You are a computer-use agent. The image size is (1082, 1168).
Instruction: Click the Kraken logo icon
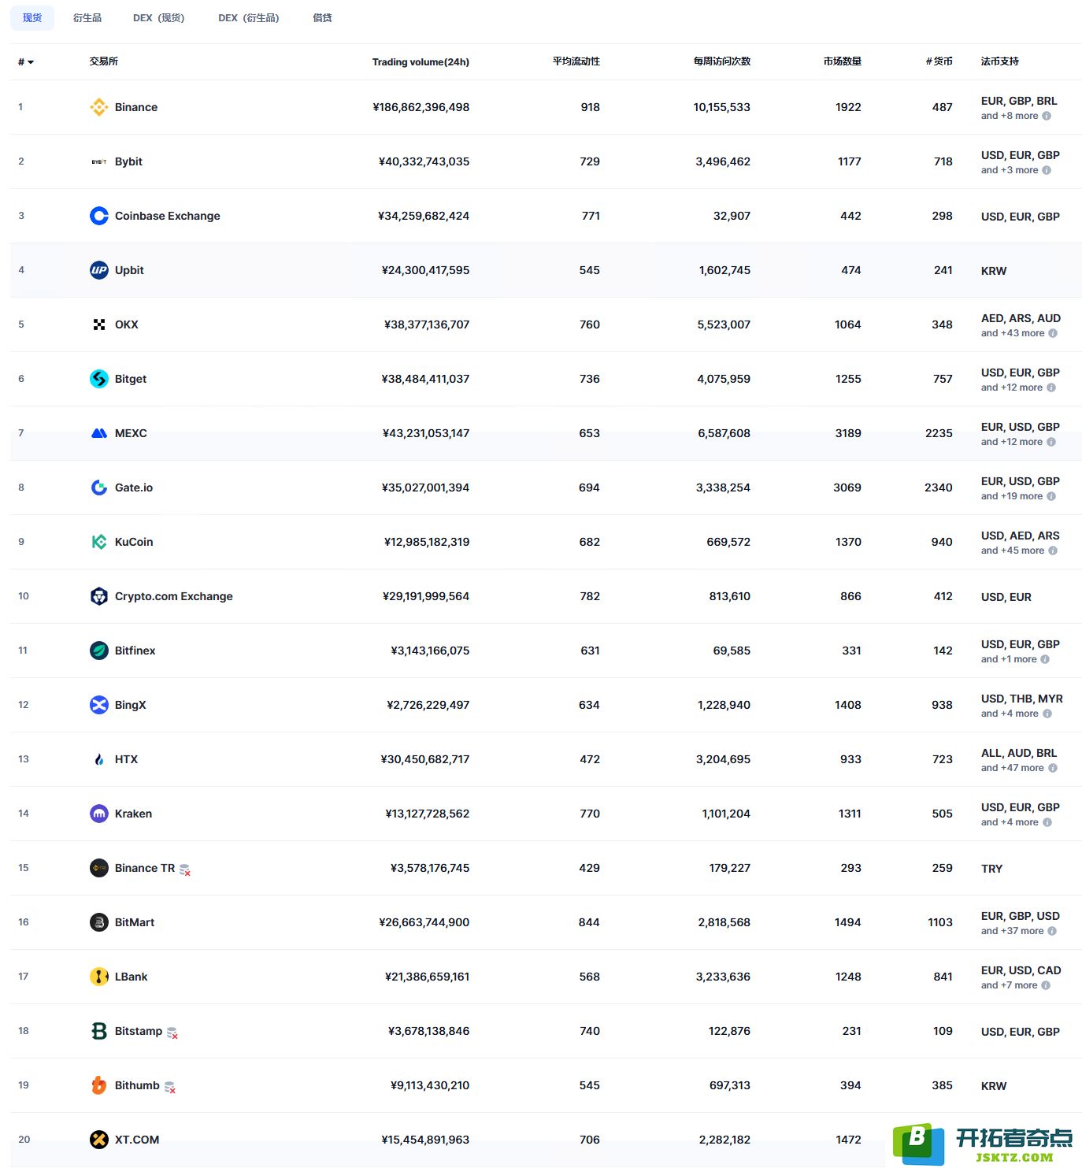tap(99, 814)
